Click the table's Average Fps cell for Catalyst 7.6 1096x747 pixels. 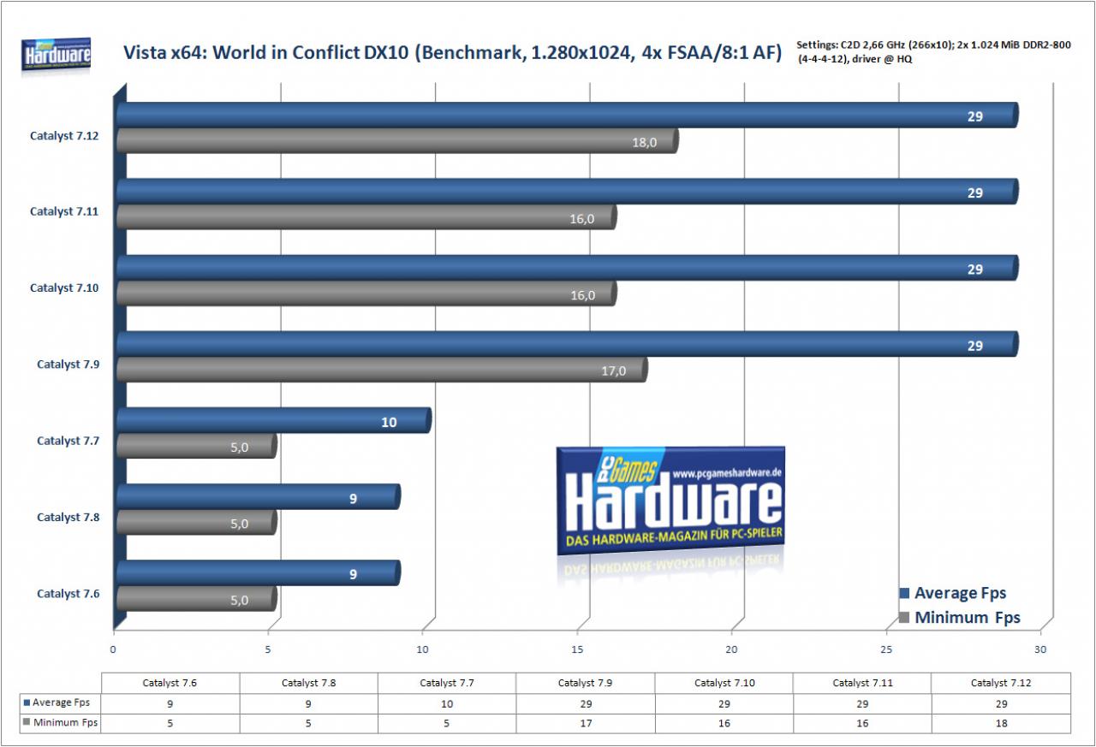(x=170, y=703)
